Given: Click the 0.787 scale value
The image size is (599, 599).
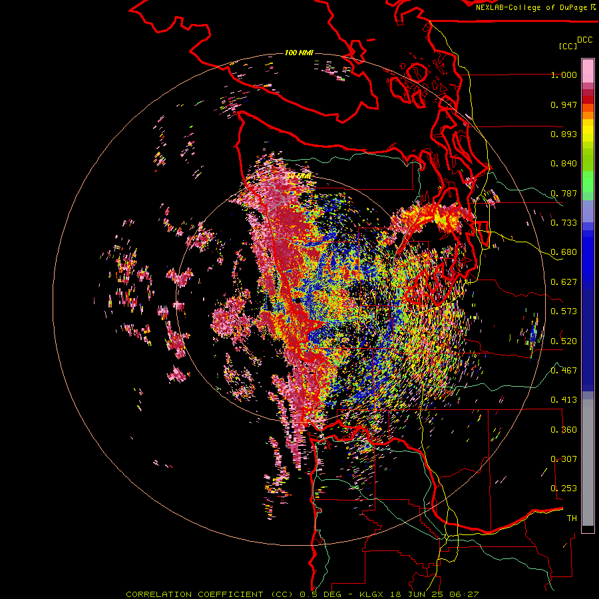Looking at the screenshot, I should pyautogui.click(x=564, y=193).
